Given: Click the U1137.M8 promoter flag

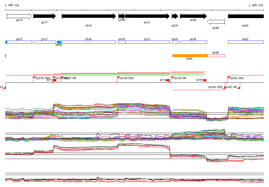Looking at the screenshot, I should (x=62, y=78).
